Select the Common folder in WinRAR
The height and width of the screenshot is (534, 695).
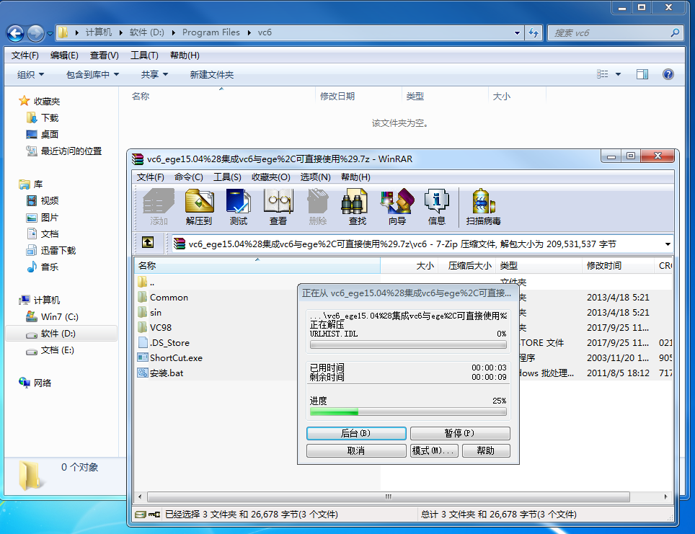coord(169,298)
